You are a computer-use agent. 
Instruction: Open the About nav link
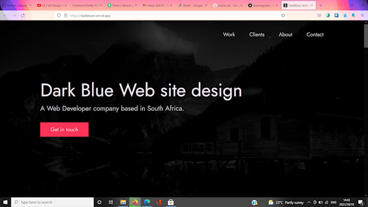pos(285,35)
